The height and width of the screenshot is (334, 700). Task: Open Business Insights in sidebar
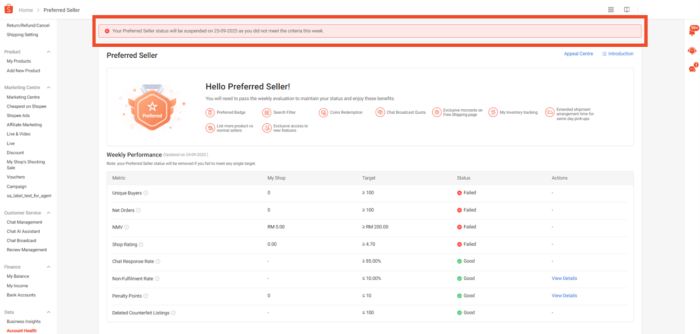(24, 321)
